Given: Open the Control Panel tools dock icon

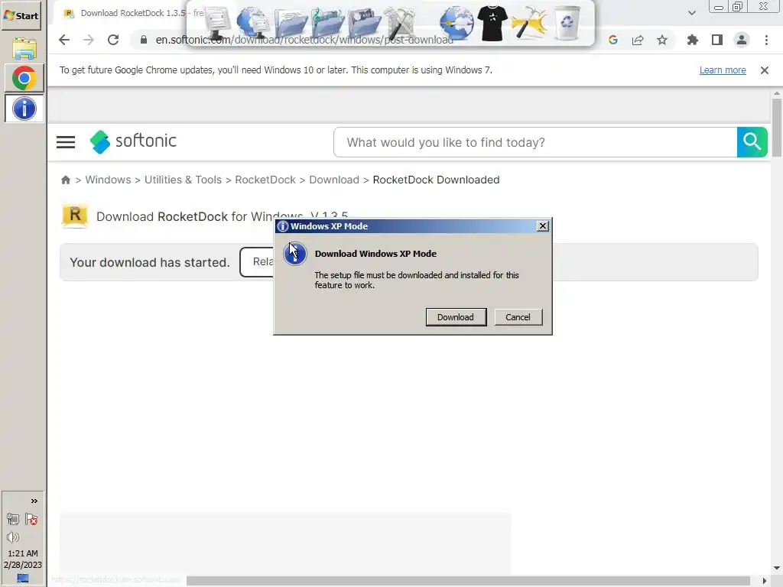Looking at the screenshot, I should pyautogui.click(x=401, y=23).
